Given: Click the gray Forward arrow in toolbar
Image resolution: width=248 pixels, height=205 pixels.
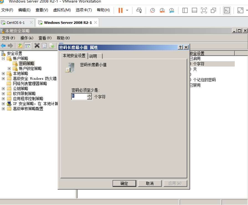Looking at the screenshot, I should click(x=10, y=46).
